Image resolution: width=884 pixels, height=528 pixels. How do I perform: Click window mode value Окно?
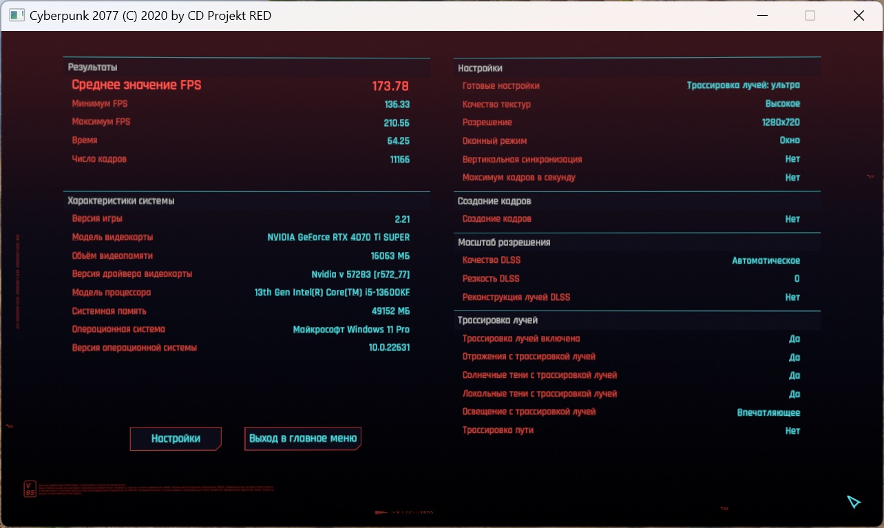pyautogui.click(x=790, y=140)
